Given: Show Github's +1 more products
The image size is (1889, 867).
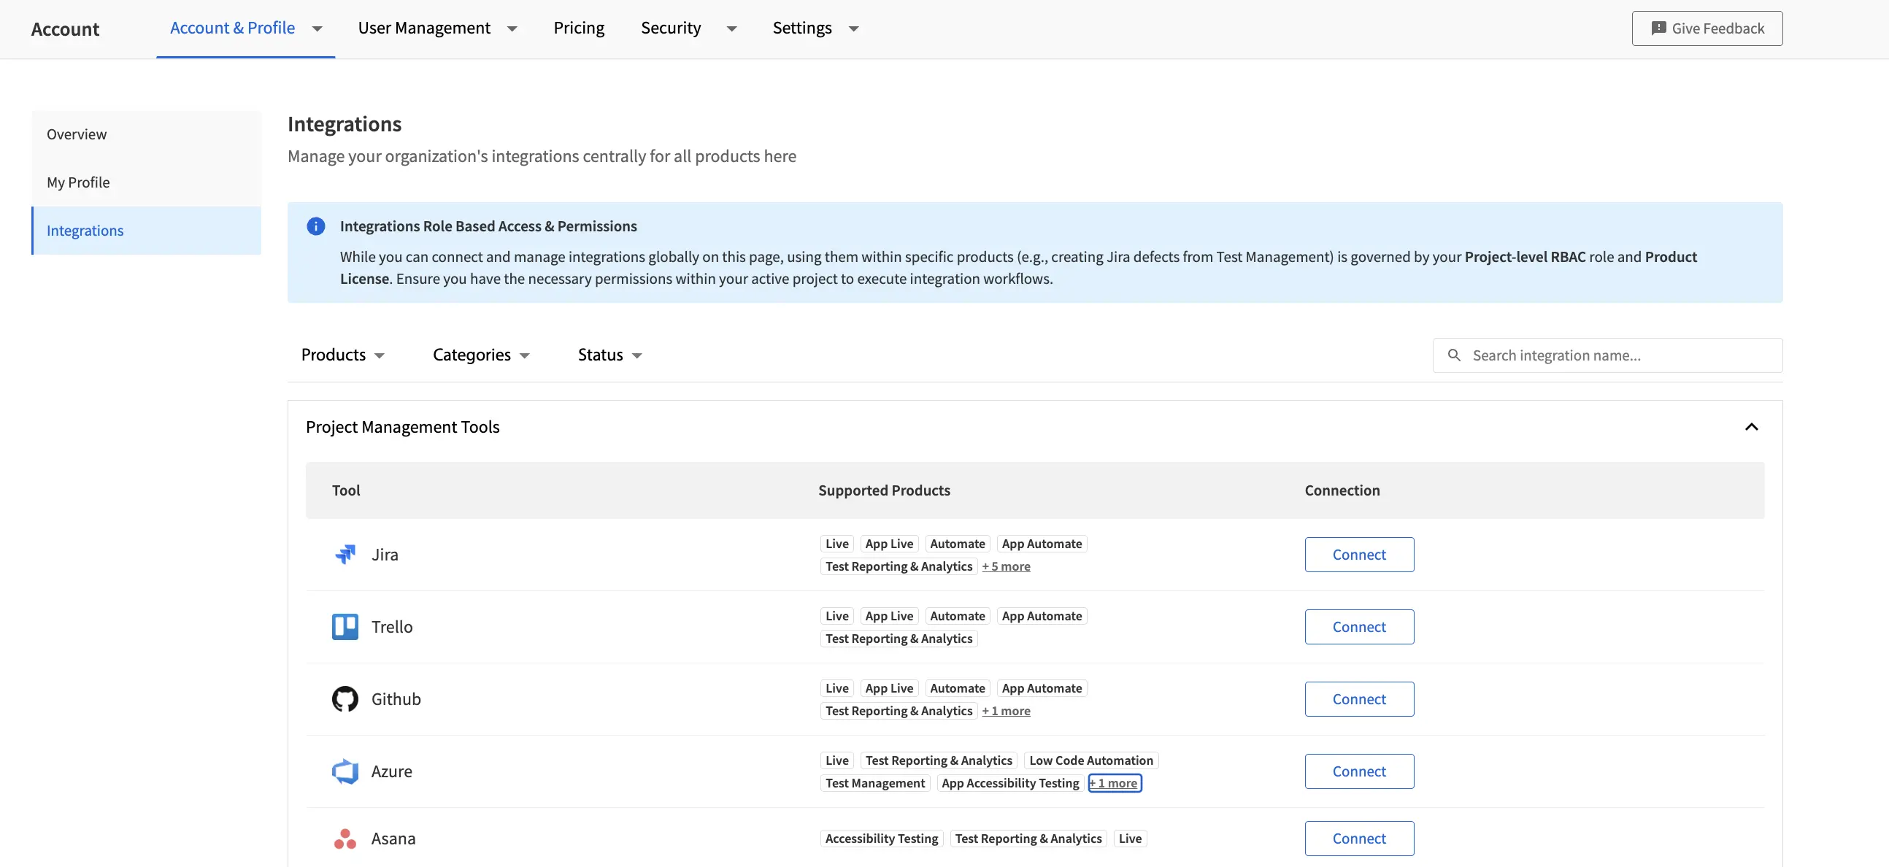Looking at the screenshot, I should 1006,711.
